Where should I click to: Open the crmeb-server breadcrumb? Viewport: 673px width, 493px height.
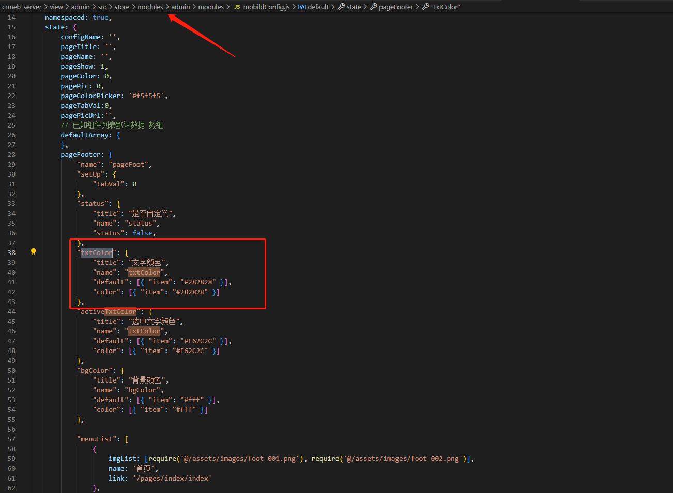pos(22,7)
